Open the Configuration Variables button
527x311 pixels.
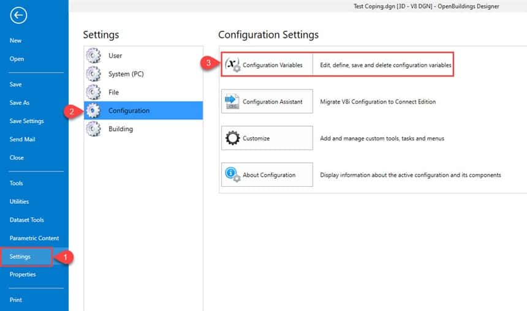(267, 64)
